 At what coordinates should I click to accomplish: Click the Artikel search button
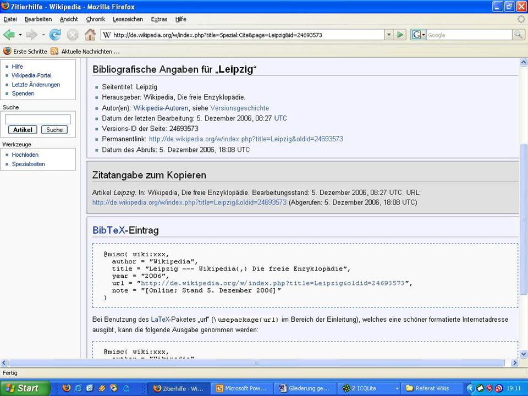coord(23,130)
